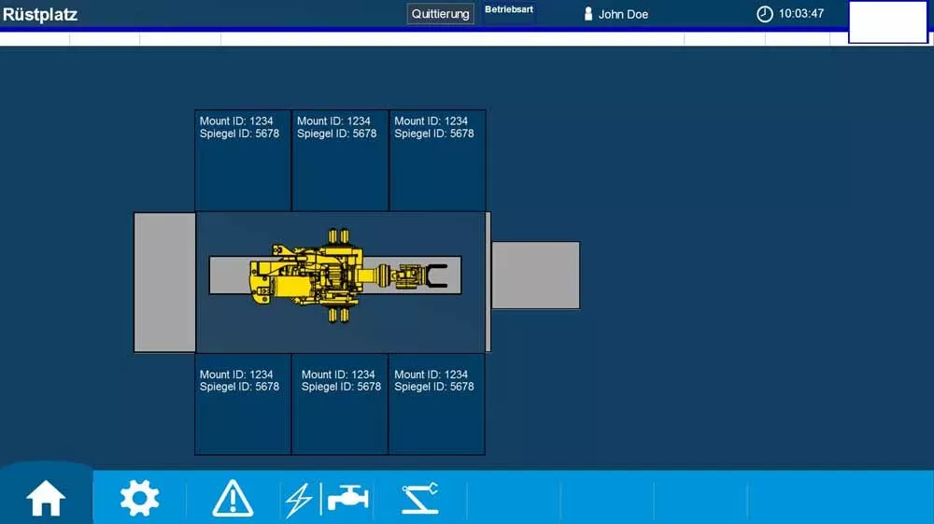Click the user icon beside John Doe
The image size is (934, 524).
click(587, 14)
